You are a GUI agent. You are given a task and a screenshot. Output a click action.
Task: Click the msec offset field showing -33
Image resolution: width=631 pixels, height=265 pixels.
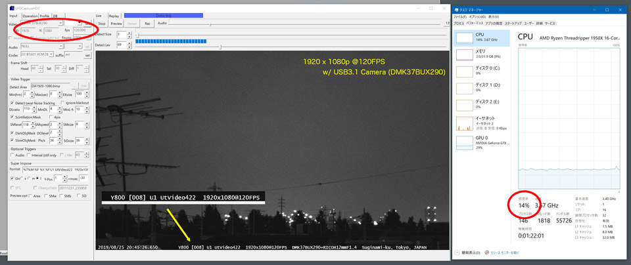[84, 178]
